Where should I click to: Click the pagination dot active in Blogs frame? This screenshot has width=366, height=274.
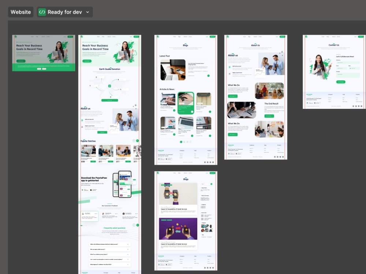[x=181, y=142]
